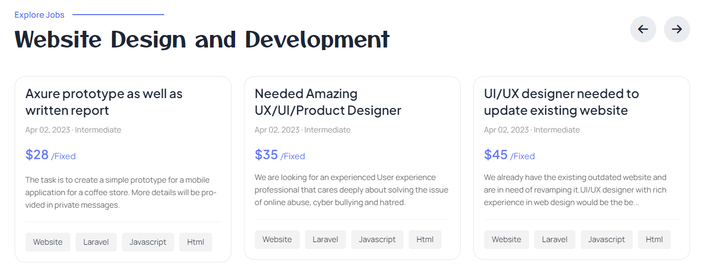The image size is (712, 275).
Task: Click the next arrow carousel button
Action: coord(677,29)
